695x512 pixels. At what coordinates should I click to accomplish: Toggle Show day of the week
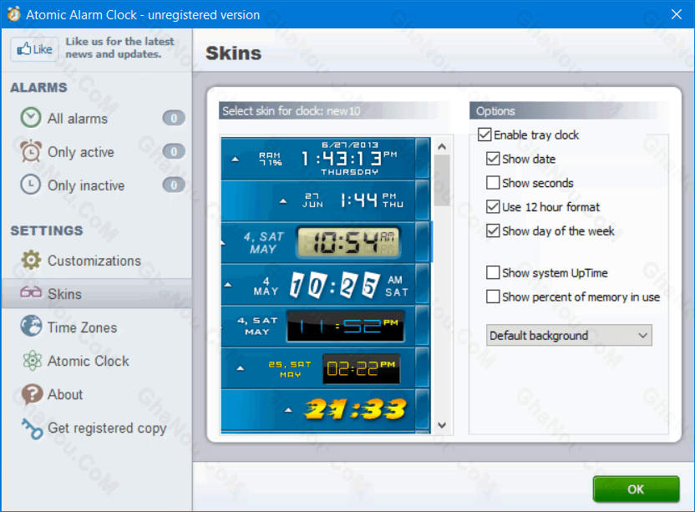(x=493, y=231)
